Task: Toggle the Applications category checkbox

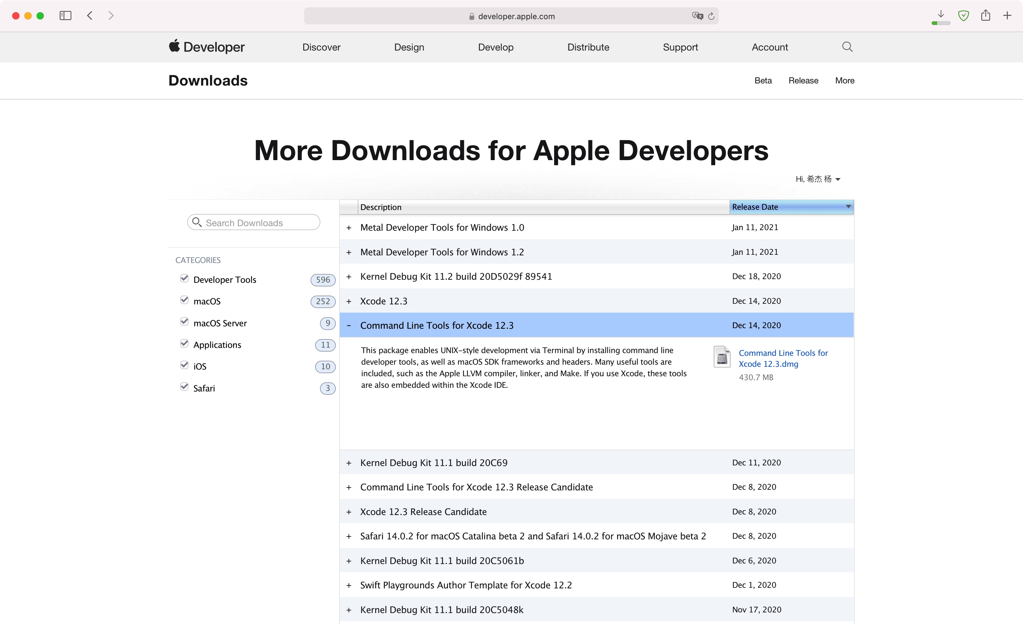Action: (184, 343)
